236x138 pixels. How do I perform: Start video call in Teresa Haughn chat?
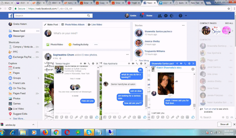(x=85, y=63)
